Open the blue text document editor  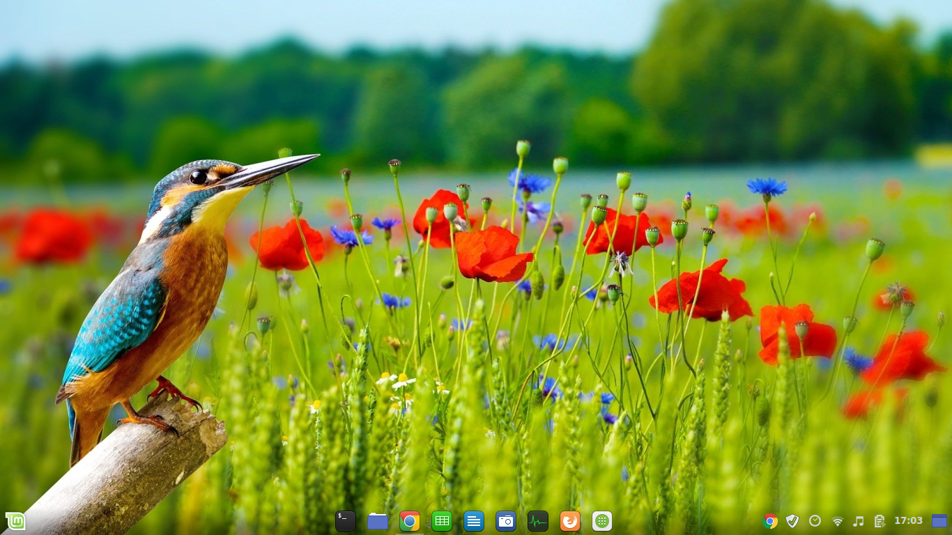click(x=474, y=521)
